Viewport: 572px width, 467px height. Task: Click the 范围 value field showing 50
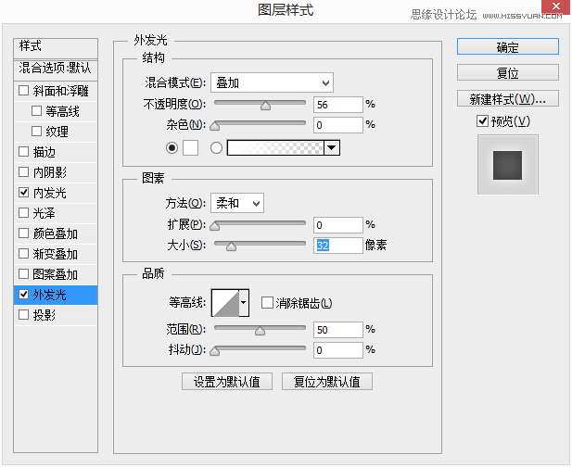[x=338, y=330]
